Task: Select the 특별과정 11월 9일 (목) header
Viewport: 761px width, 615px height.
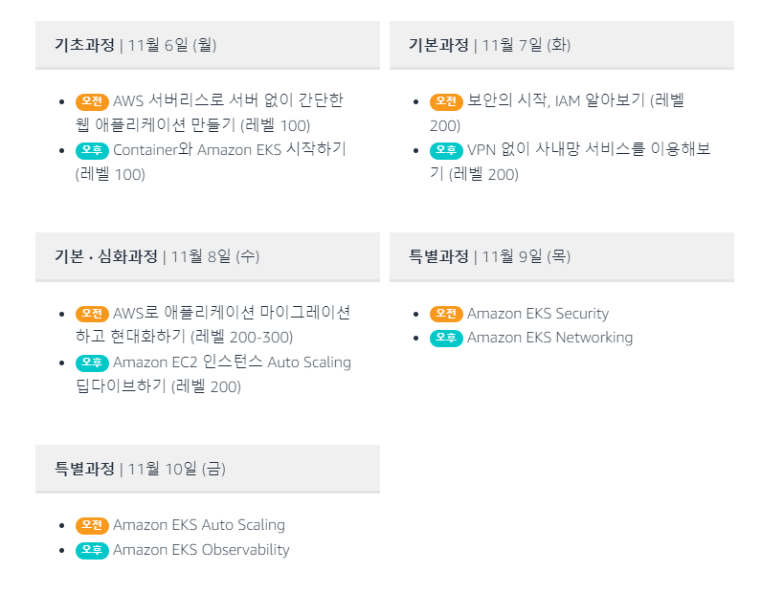Action: pos(562,256)
